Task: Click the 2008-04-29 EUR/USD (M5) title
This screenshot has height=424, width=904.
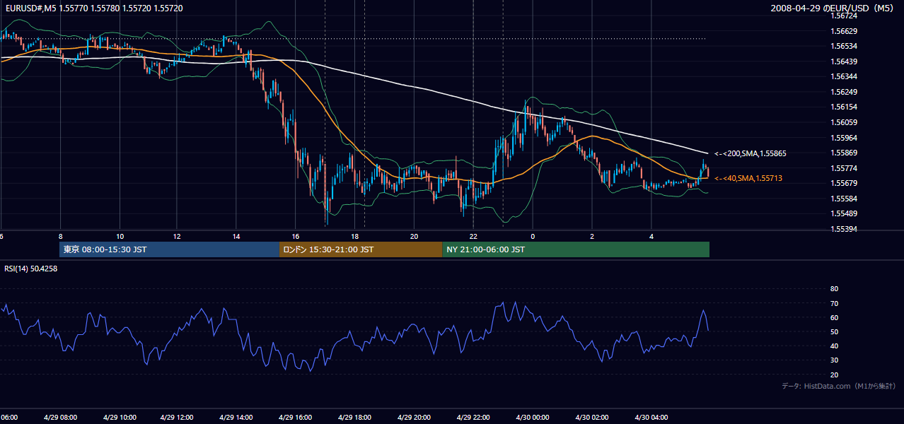Action: [x=833, y=8]
